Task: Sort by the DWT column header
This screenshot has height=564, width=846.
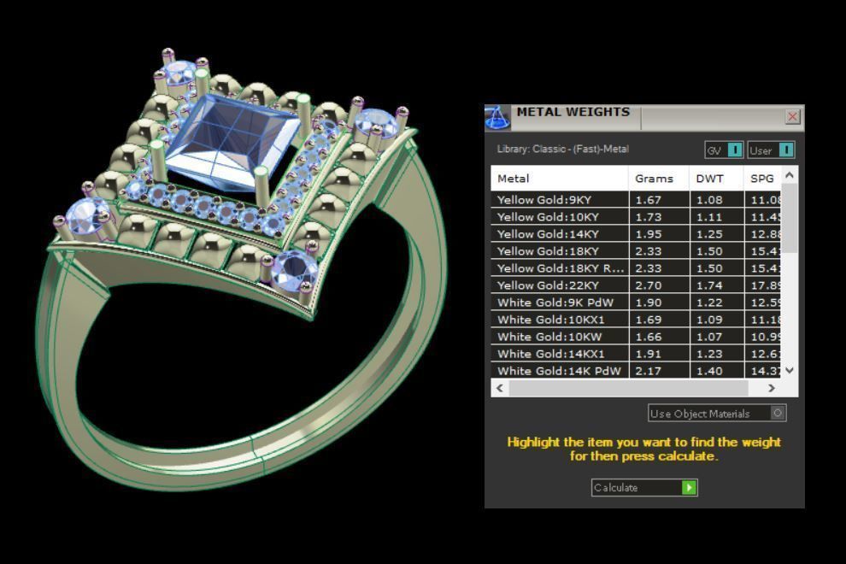Action: [x=716, y=179]
